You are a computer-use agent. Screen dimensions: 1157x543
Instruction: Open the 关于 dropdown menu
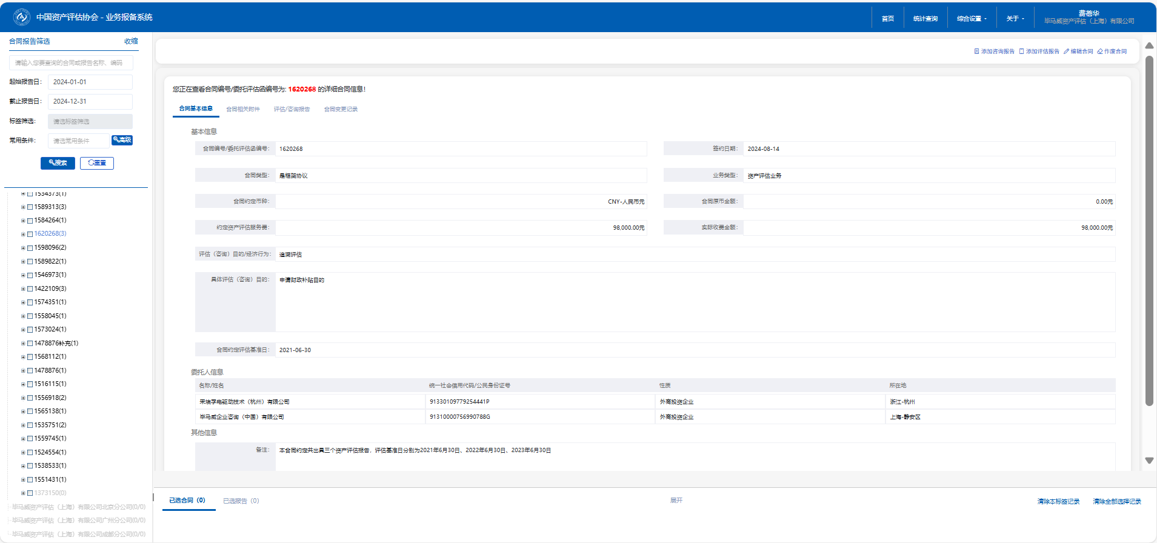(x=1015, y=19)
